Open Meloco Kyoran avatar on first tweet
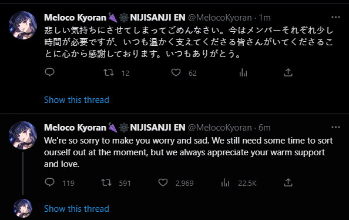 (23, 25)
